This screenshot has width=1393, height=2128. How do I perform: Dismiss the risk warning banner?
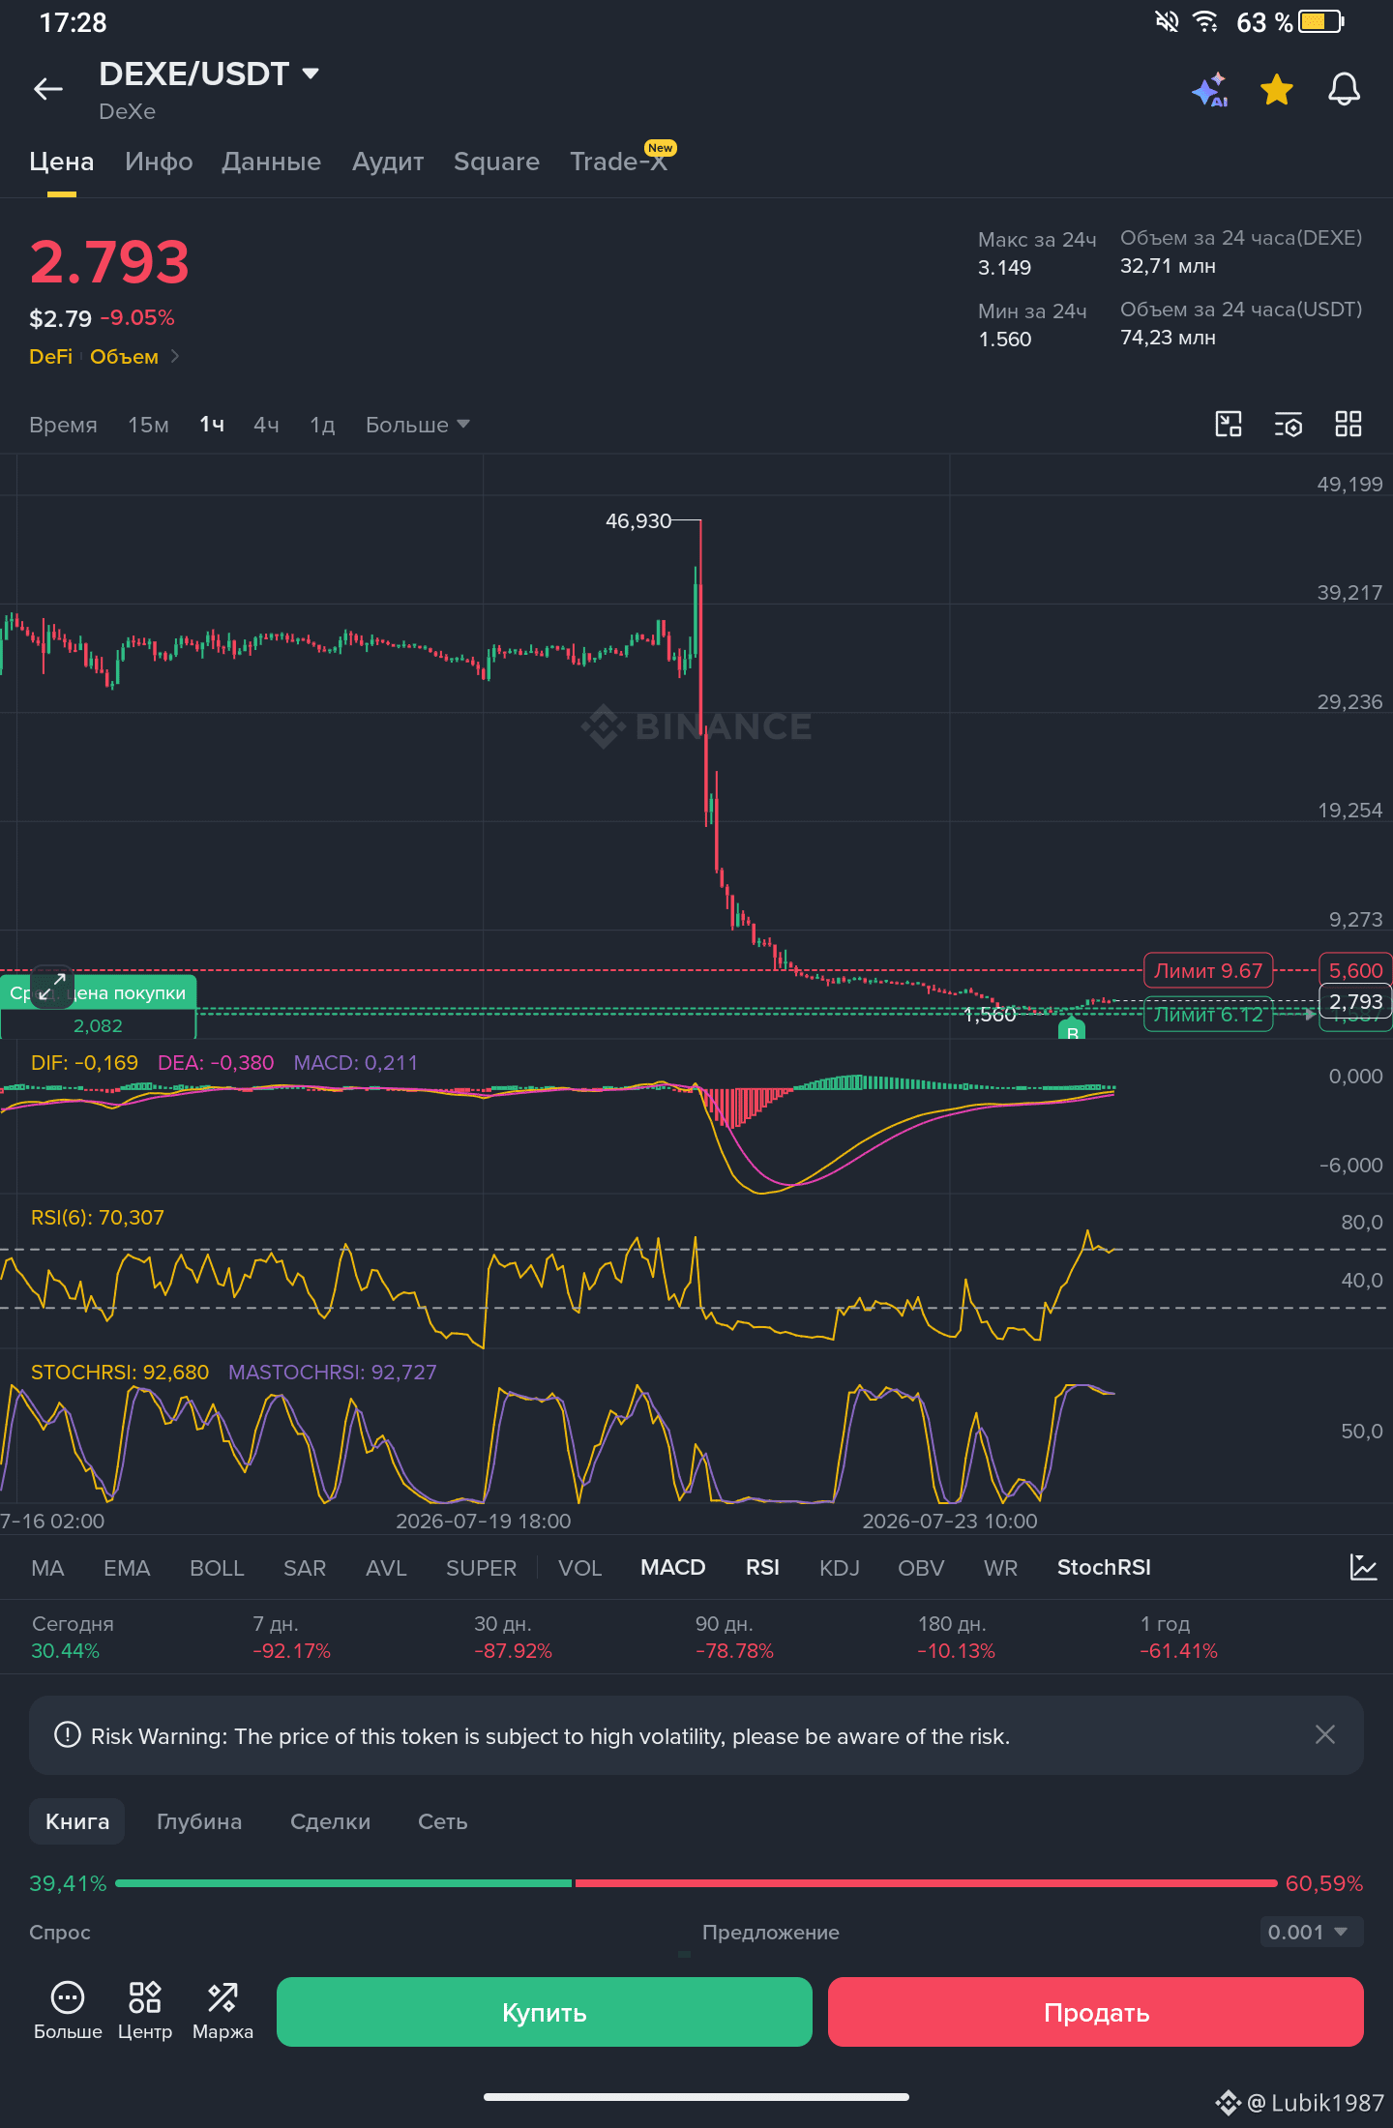click(x=1325, y=1734)
